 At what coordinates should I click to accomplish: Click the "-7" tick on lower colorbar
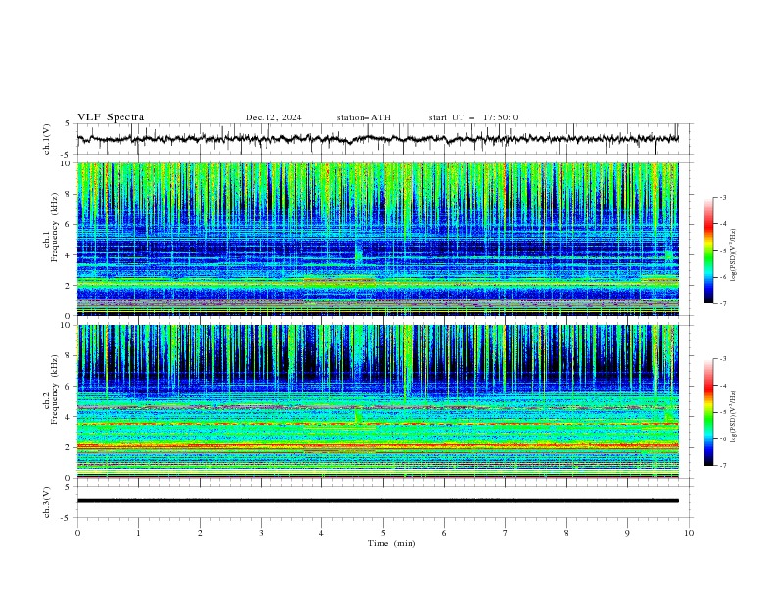[723, 466]
